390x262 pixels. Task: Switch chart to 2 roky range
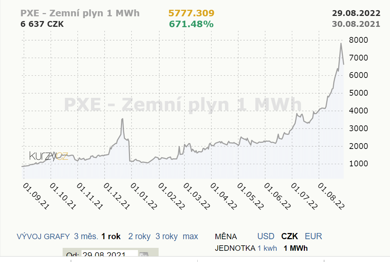coord(139,237)
